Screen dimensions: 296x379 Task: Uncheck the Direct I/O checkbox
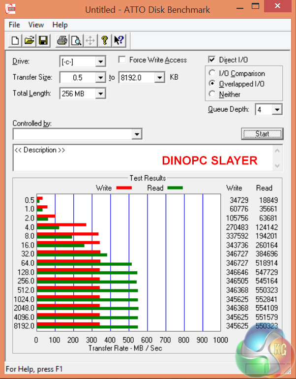211,60
